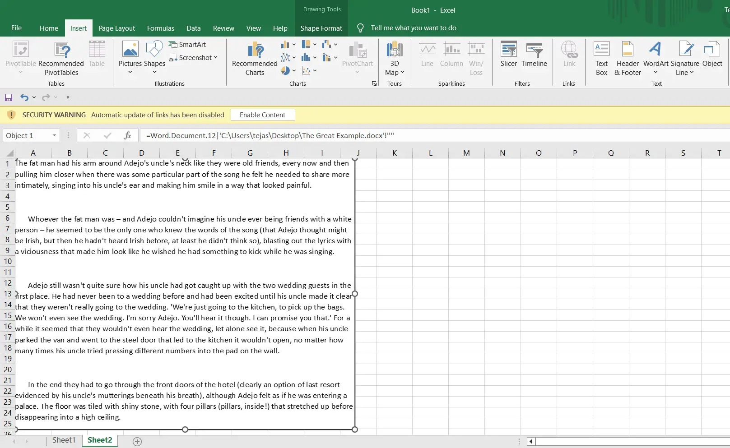Insert pie or doughnut chart
Viewport: 730px width, 448px height.
pos(285,71)
